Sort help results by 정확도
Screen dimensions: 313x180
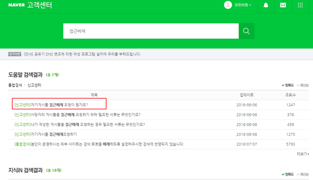point(288,85)
